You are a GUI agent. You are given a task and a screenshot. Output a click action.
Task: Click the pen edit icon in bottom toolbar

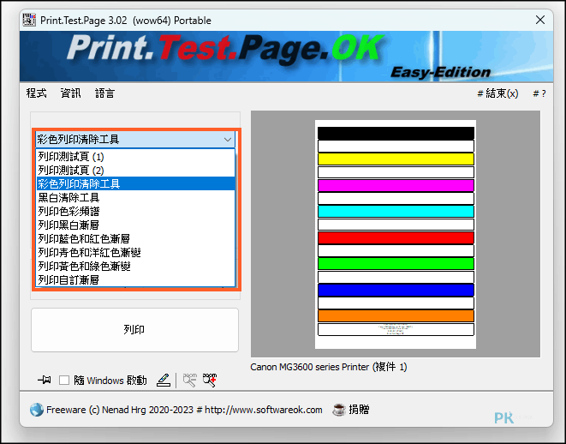pyautogui.click(x=164, y=380)
